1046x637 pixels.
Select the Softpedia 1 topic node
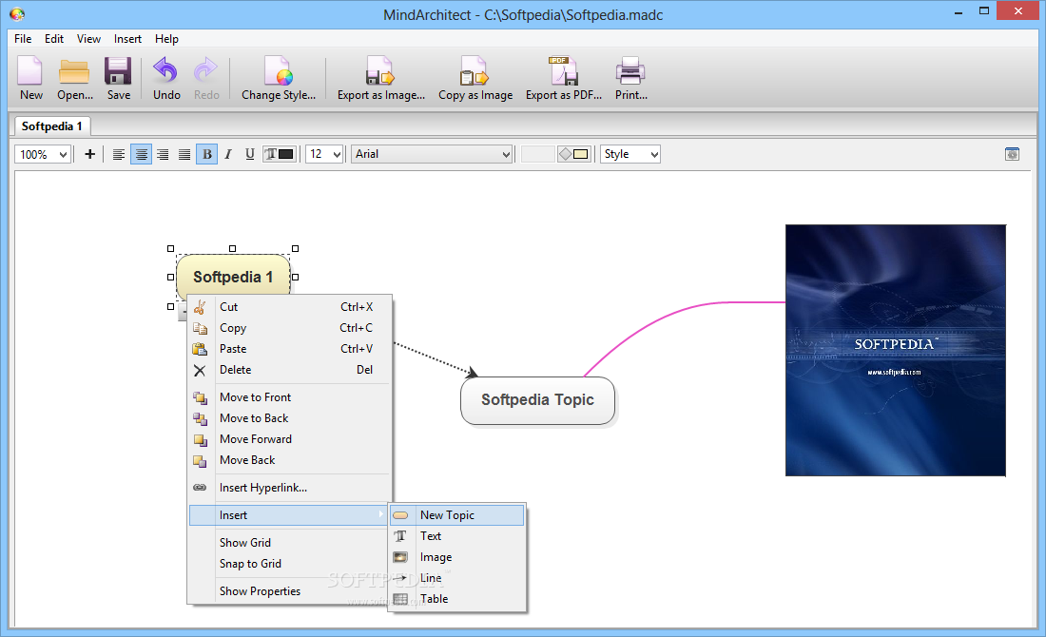click(233, 277)
